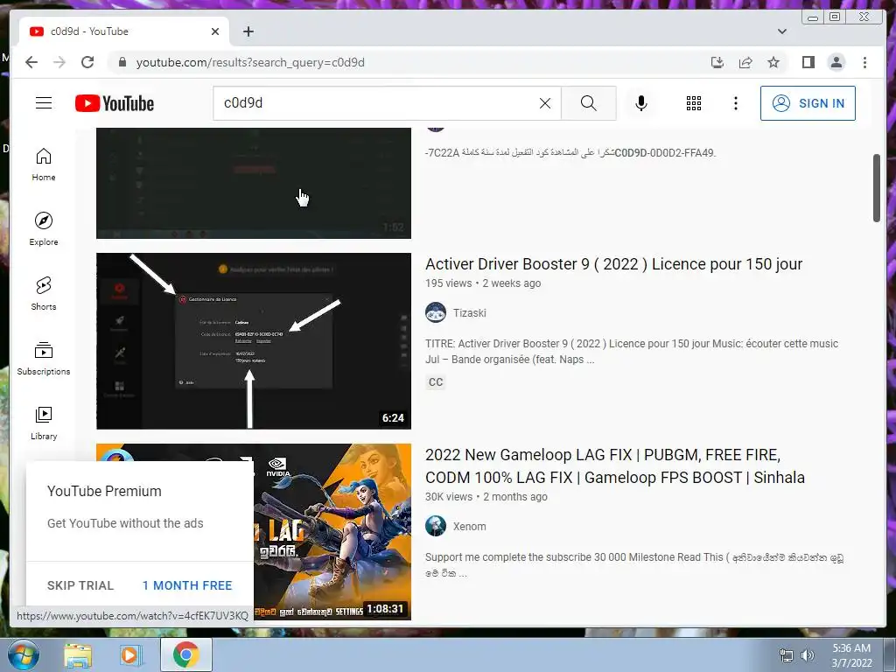This screenshot has width=896, height=672.
Task: Open the Chrome three-dot menu
Action: (x=864, y=62)
